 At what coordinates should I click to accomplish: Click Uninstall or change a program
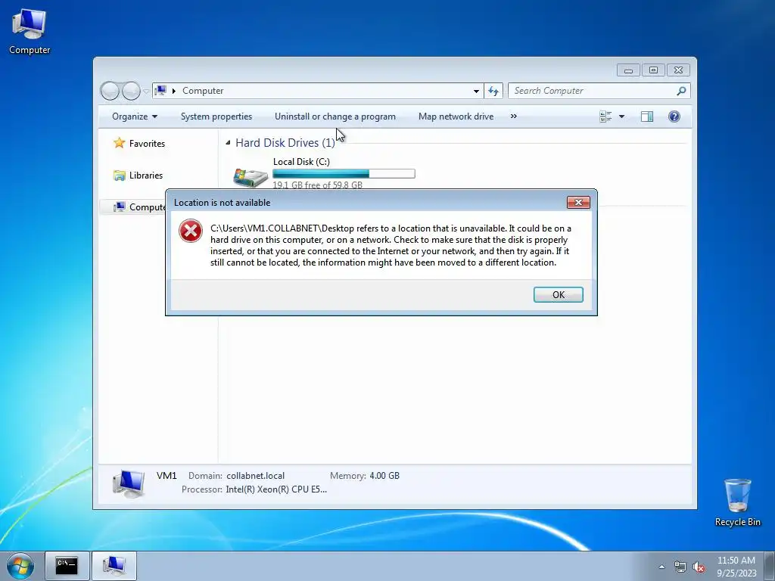pyautogui.click(x=335, y=117)
